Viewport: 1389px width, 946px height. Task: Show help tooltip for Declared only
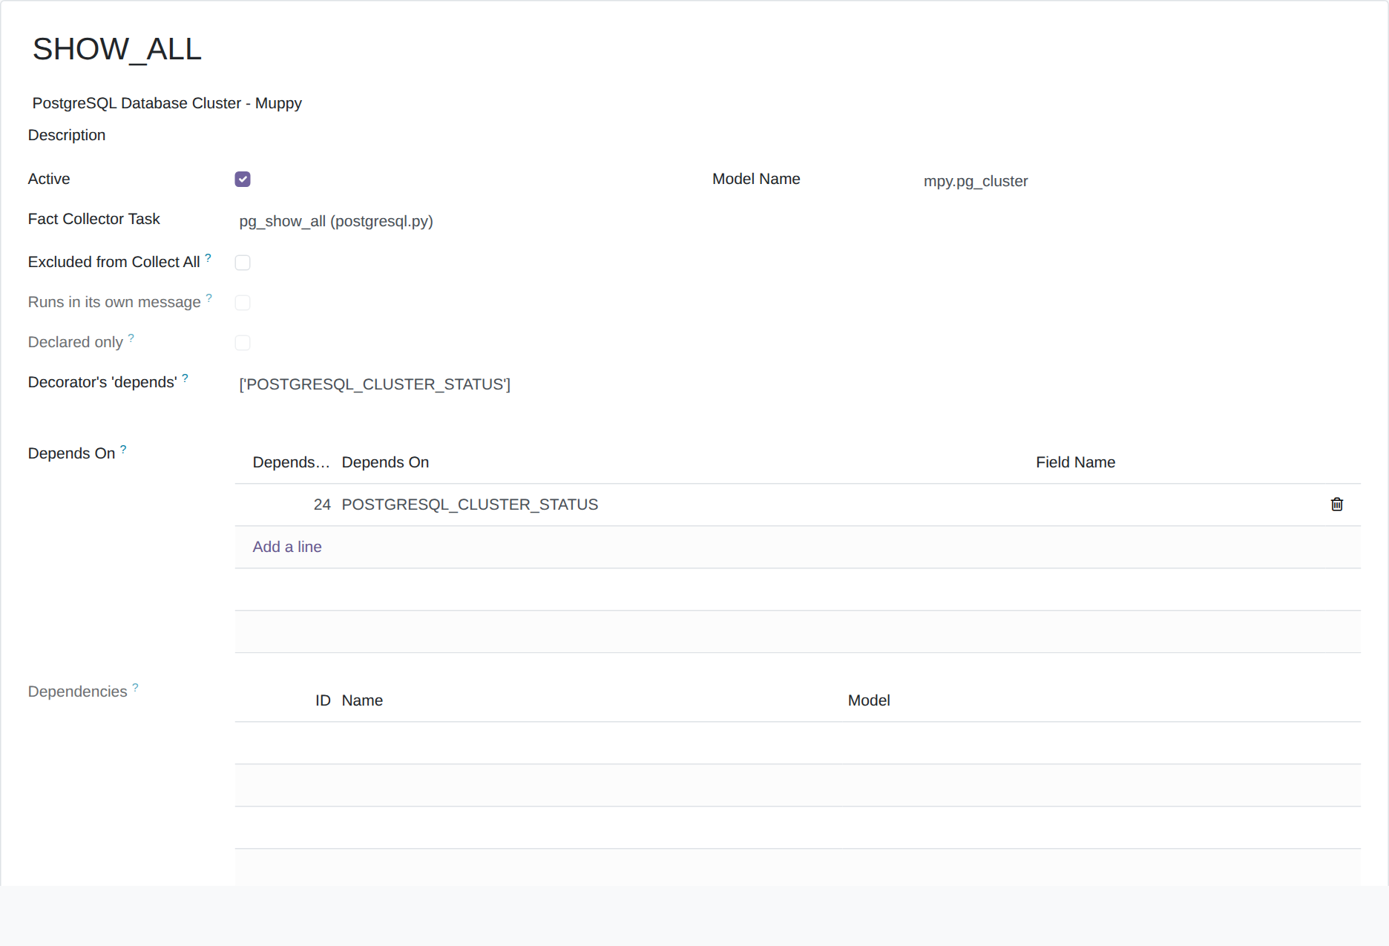point(131,338)
